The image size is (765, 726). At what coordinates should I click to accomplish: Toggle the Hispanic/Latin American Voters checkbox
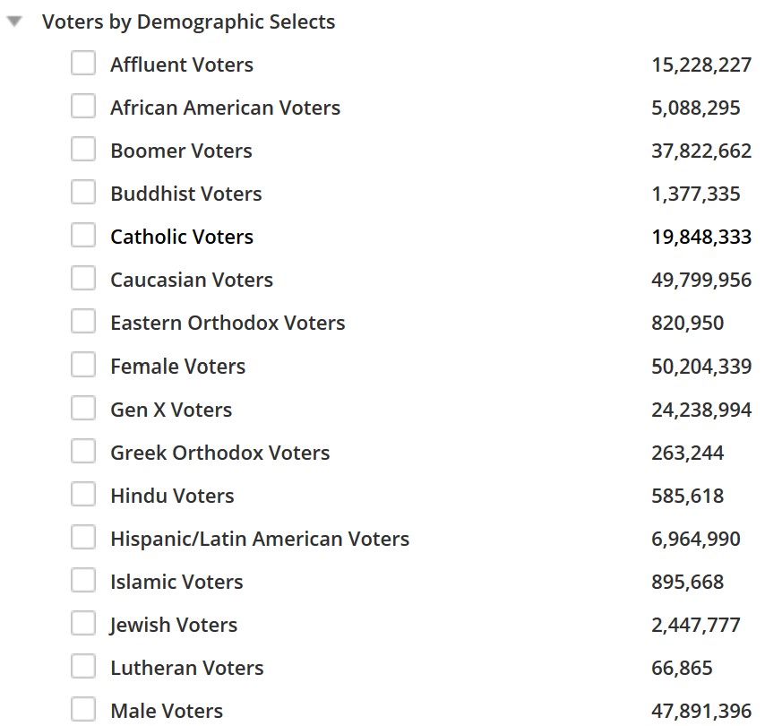(83, 537)
